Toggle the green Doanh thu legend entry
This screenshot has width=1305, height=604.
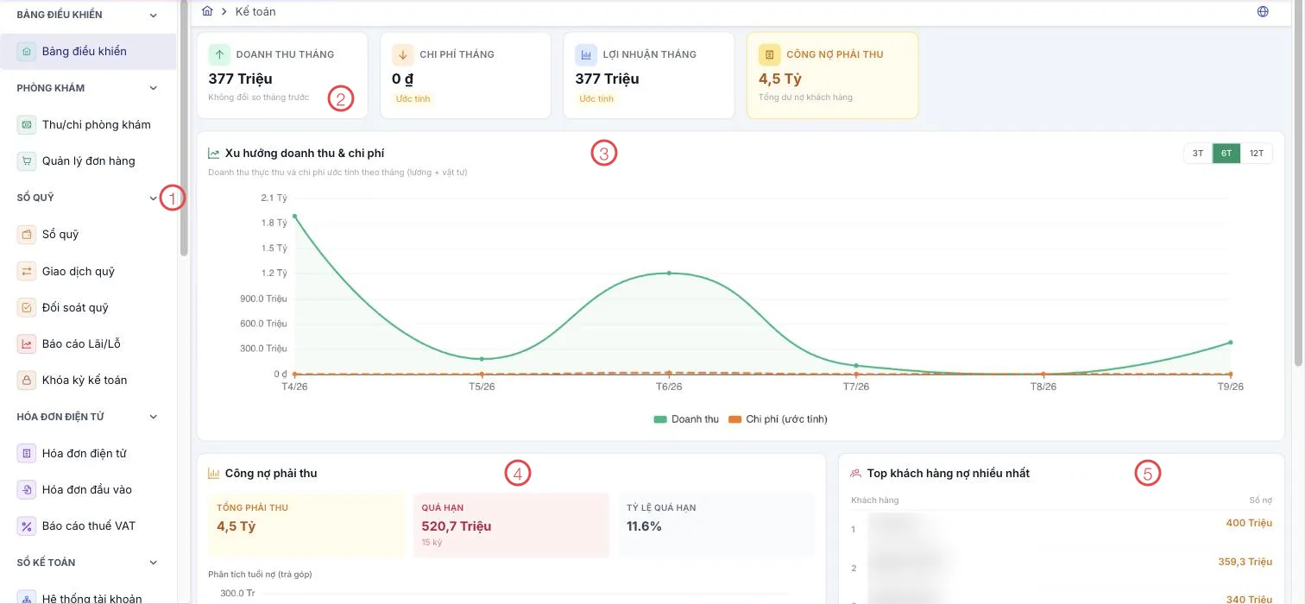[x=686, y=419]
